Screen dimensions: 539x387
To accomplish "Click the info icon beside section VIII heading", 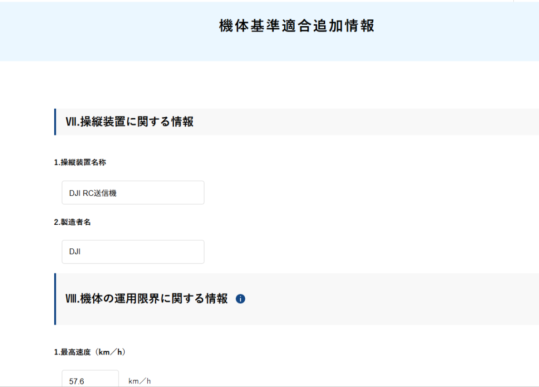I will click(241, 299).
